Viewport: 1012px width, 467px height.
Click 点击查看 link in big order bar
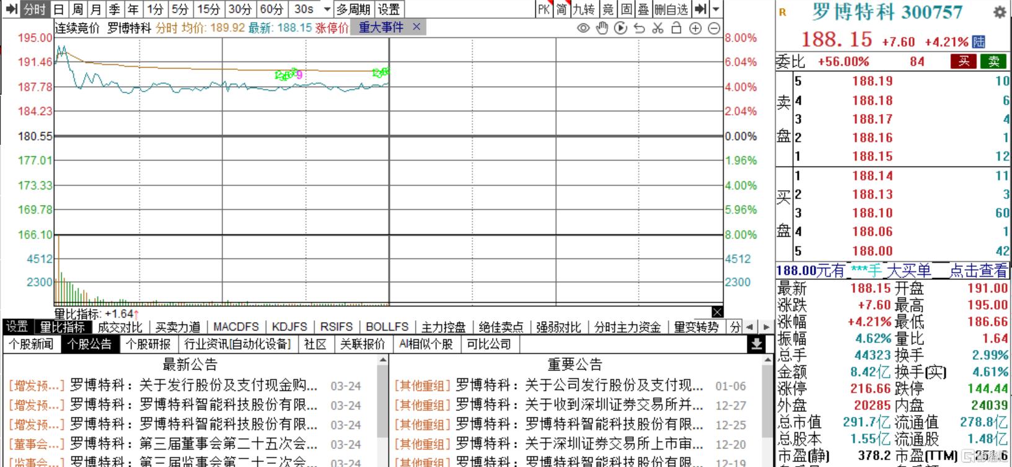click(x=979, y=271)
